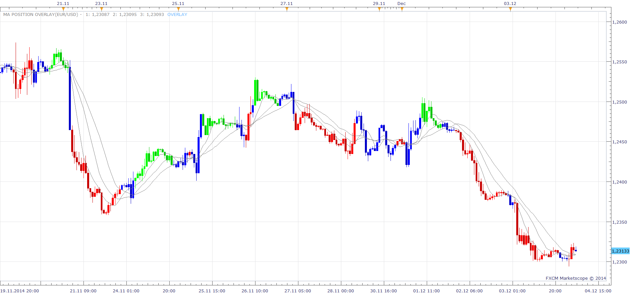The image size is (633, 295).
Task: Click the 03.12 01:00 time label
Action: click(x=512, y=291)
